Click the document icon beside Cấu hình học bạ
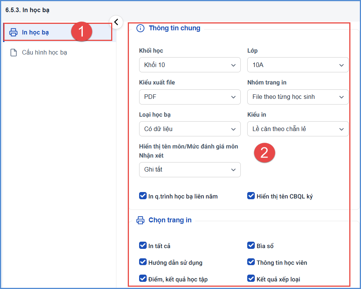The image size is (361, 289). coord(14,53)
